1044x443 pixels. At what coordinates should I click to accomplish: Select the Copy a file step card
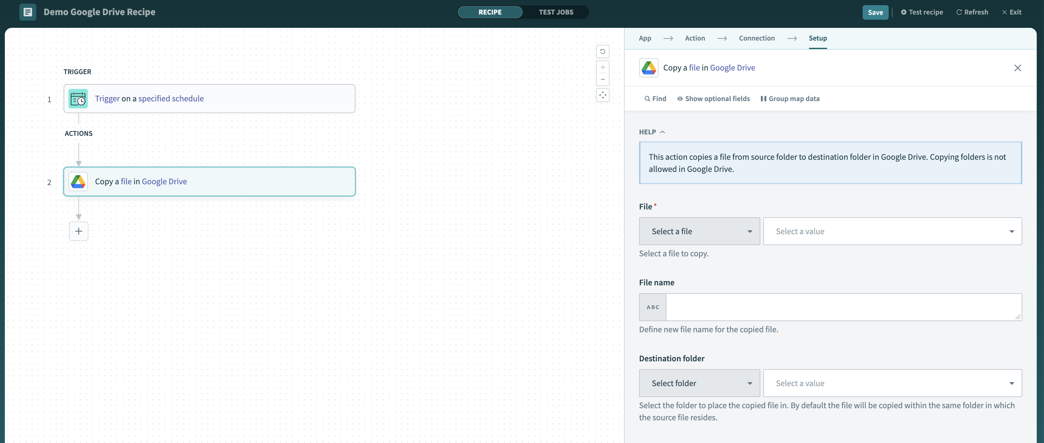[209, 182]
